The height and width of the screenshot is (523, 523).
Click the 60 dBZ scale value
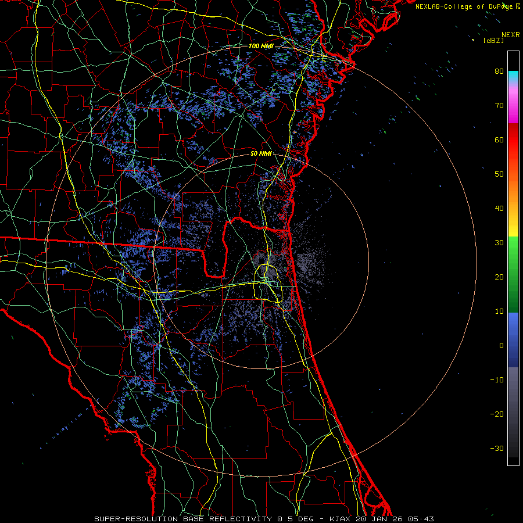tap(499, 139)
